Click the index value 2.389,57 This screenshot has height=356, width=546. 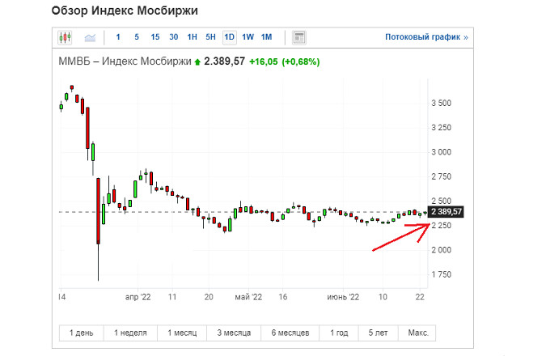pyautogui.click(x=224, y=61)
